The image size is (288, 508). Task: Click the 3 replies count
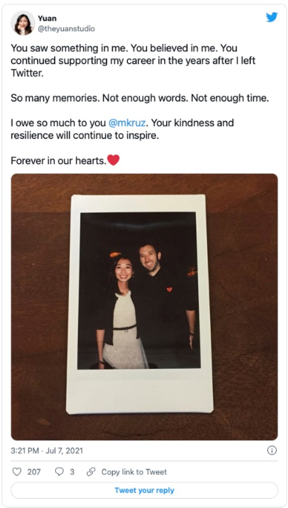tap(72, 472)
